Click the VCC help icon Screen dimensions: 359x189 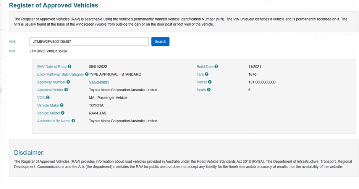pos(48,98)
